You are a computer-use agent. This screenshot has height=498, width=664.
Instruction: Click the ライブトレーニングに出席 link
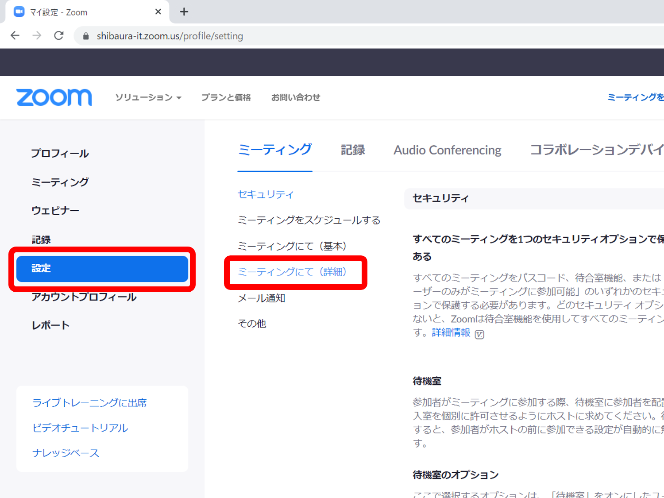pos(89,403)
